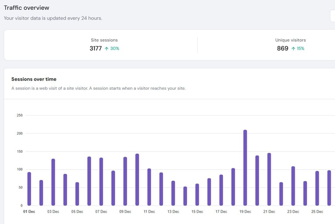
Task: Click the bar for 01 Dec
Action: 29,189
